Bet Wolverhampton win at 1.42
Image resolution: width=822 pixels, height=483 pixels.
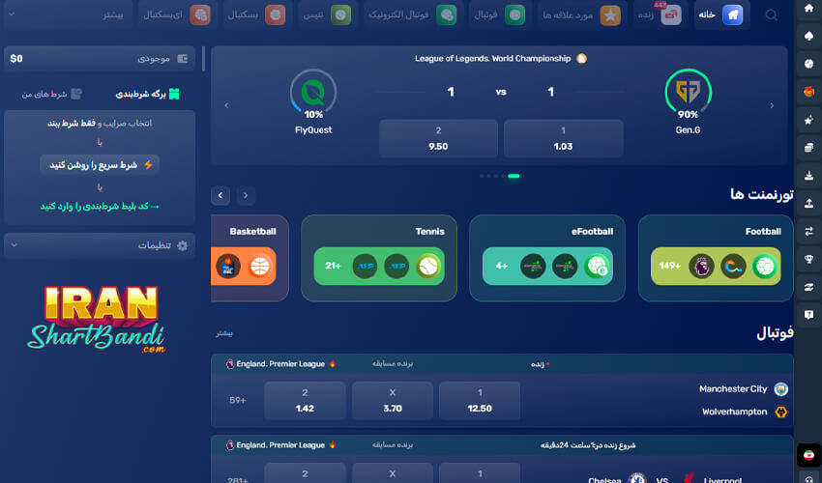[305, 401]
